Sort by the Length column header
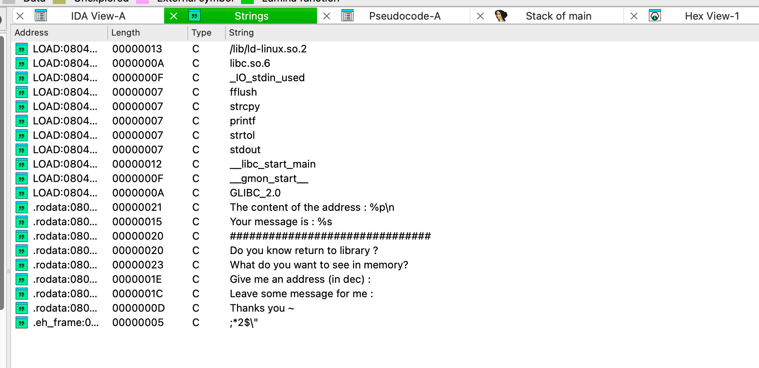Screen dimensions: 759x368 click(125, 33)
